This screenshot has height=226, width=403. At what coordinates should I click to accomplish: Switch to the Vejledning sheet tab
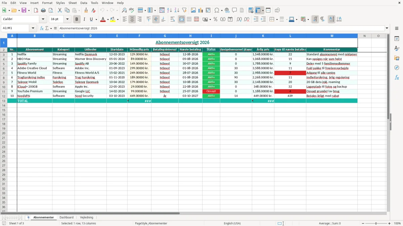click(87, 217)
